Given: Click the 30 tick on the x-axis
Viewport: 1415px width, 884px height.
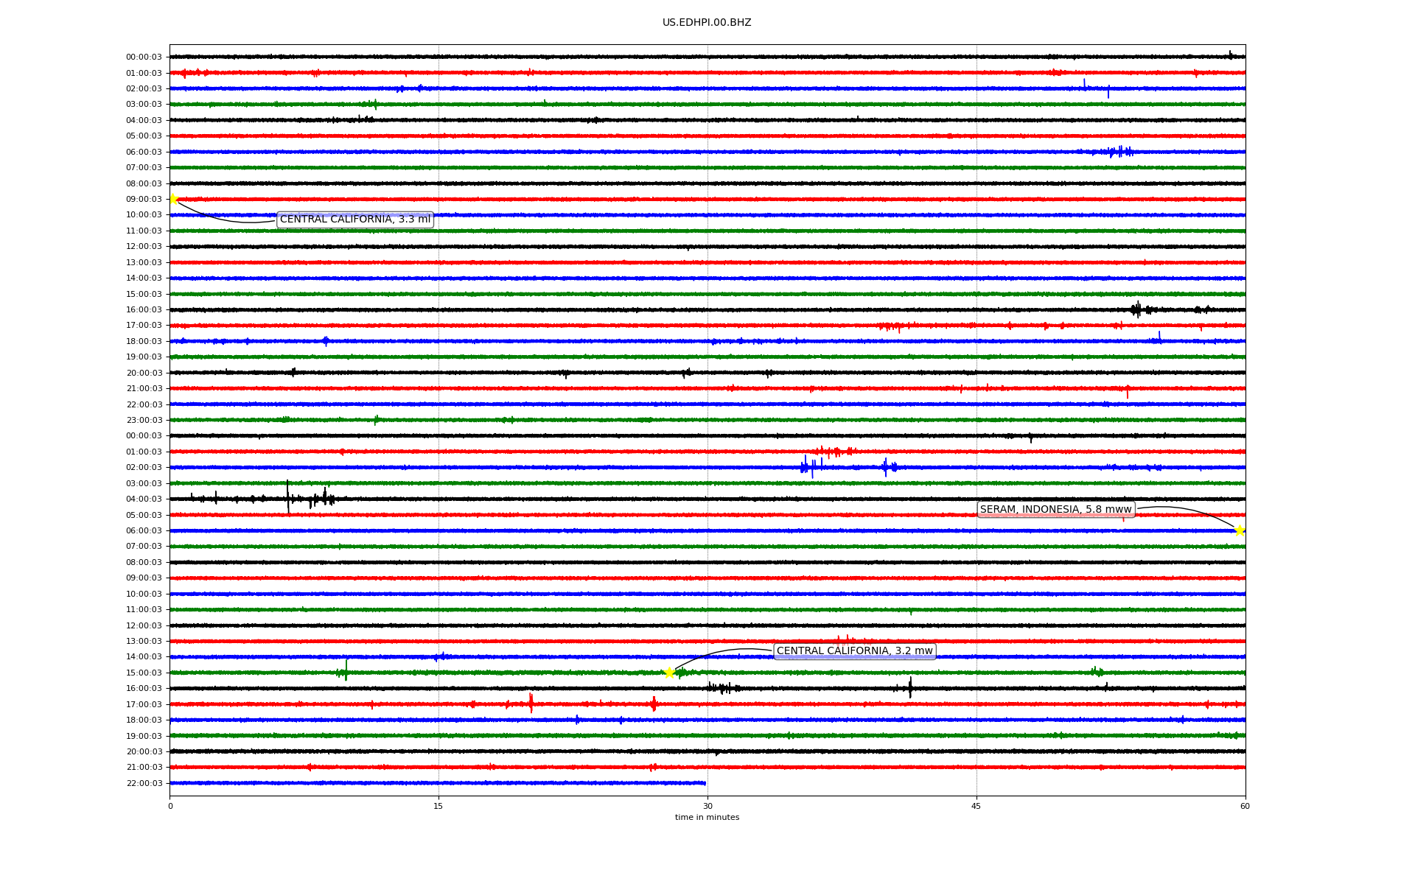Looking at the screenshot, I should click(x=707, y=806).
